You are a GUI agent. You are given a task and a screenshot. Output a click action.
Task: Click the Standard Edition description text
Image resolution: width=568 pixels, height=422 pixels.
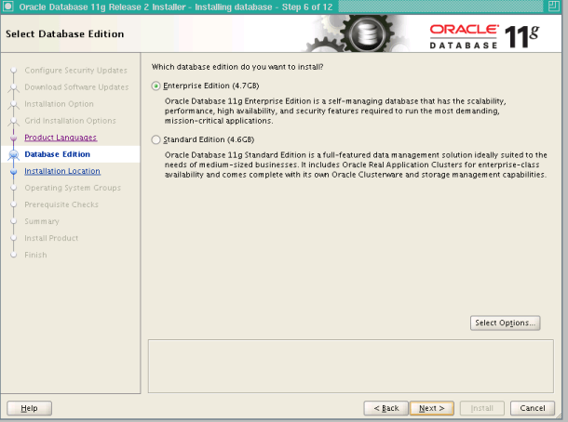356,165
